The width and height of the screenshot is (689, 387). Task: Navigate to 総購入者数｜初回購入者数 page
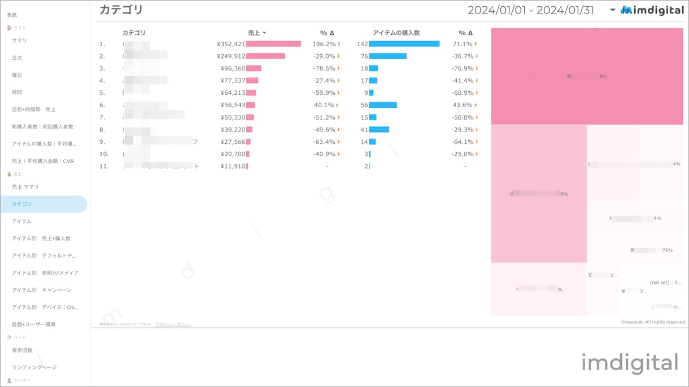(x=43, y=127)
